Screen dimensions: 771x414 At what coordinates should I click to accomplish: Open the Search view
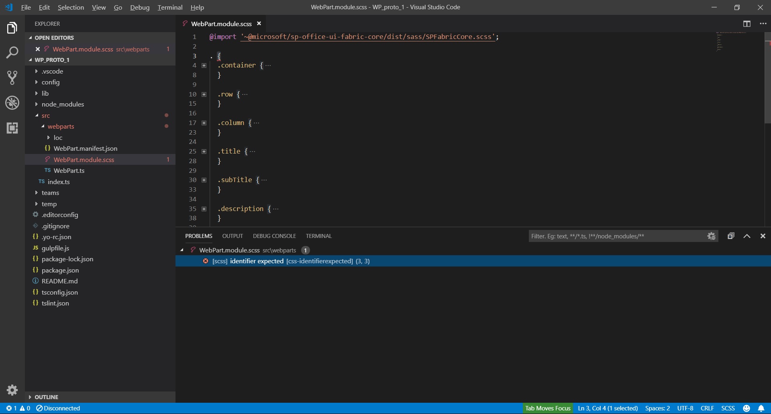pyautogui.click(x=12, y=52)
